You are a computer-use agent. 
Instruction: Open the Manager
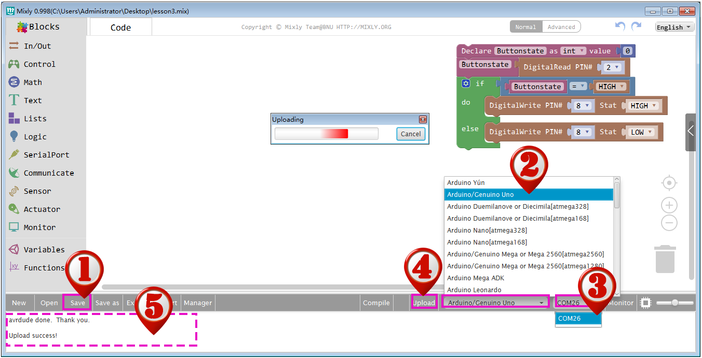point(198,303)
